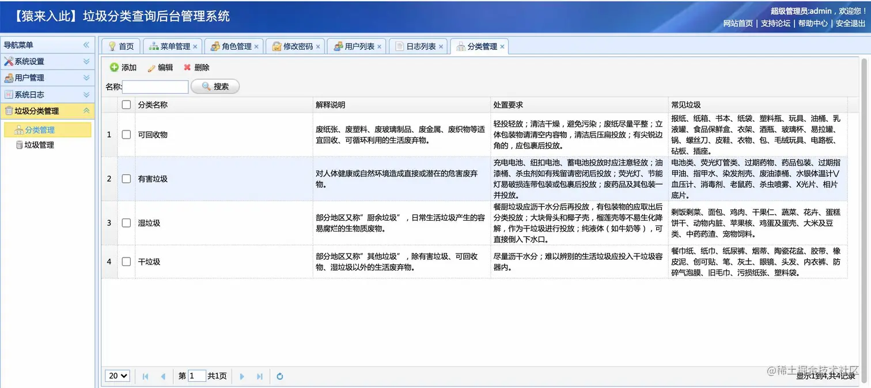Check the checkbox for 有害垃圾 row
This screenshot has height=388, width=871.
point(126,179)
